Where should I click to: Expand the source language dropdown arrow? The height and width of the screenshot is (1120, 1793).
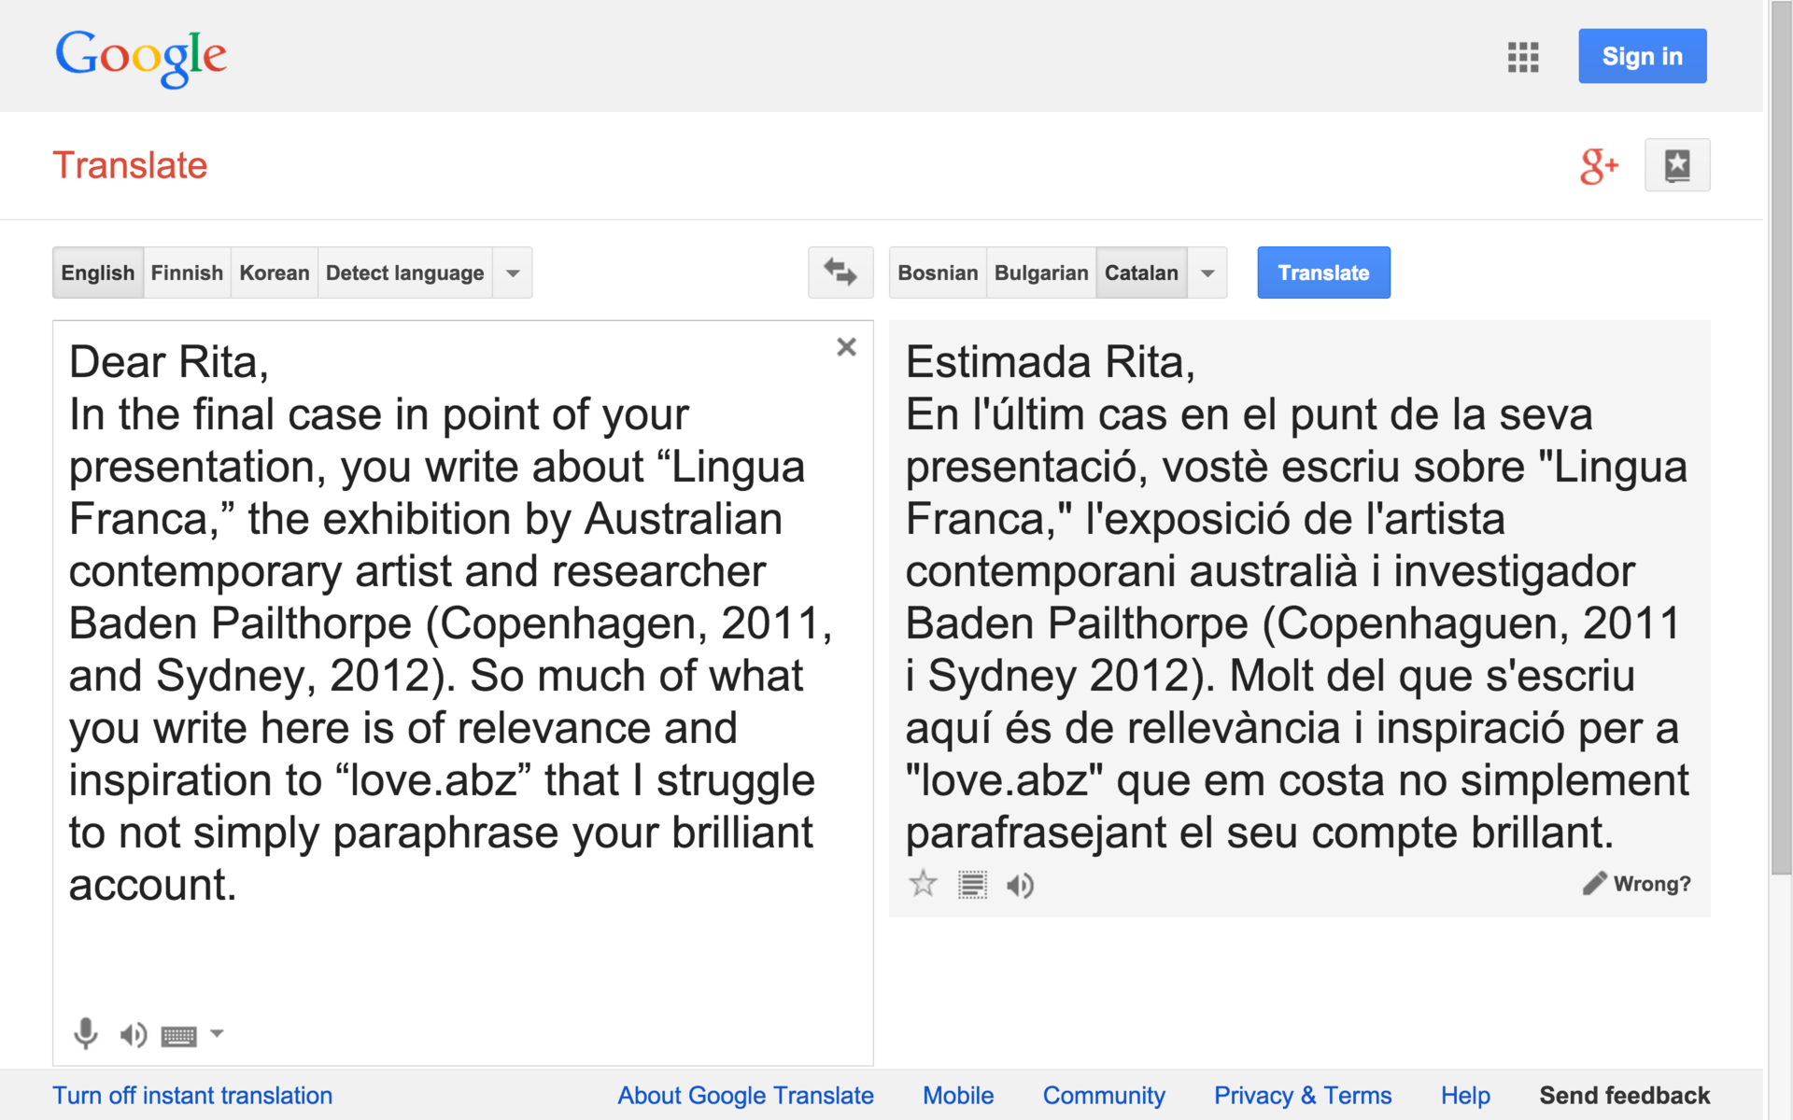coord(513,273)
